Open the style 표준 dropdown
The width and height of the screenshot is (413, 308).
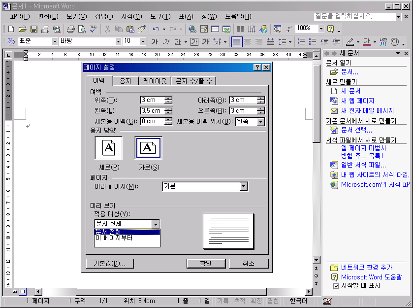click(x=55, y=41)
